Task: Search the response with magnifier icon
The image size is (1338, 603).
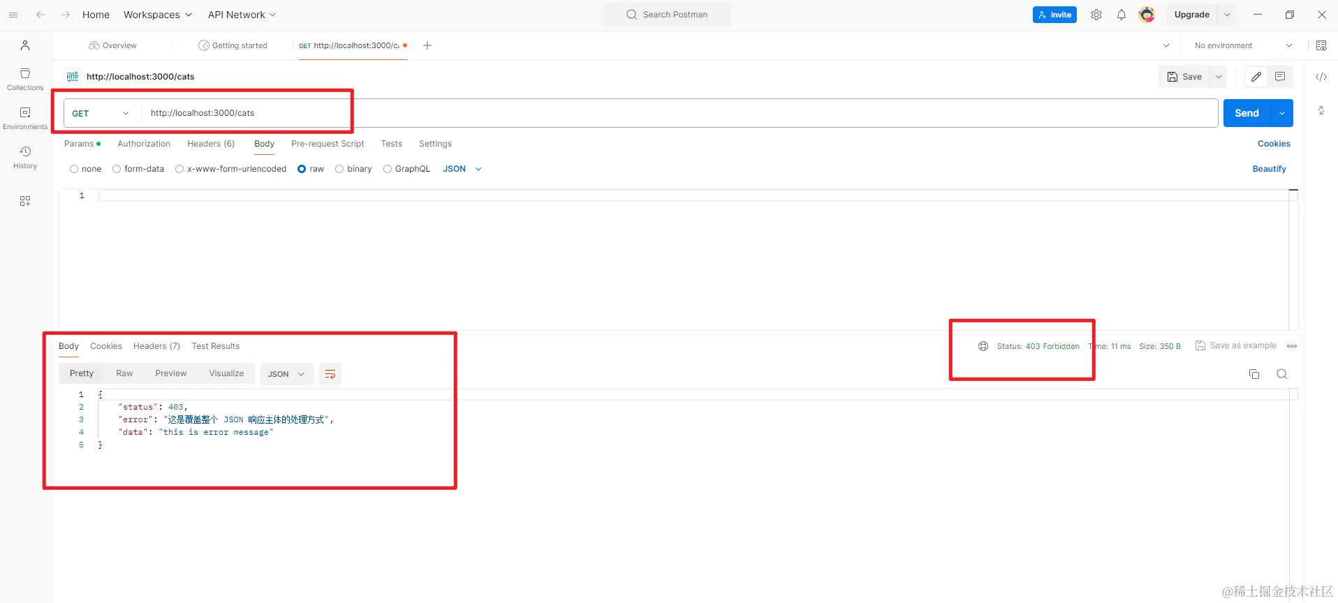Action: click(1282, 374)
